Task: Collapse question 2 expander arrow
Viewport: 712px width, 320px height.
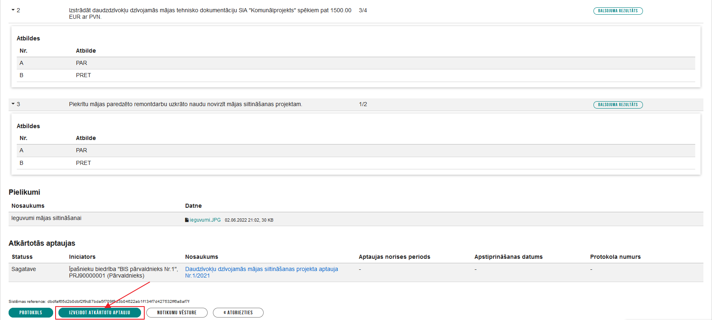Action: pos(13,10)
